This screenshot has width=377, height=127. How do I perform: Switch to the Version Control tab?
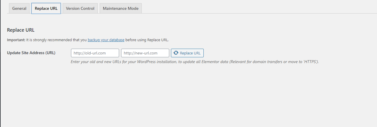pyautogui.click(x=80, y=8)
